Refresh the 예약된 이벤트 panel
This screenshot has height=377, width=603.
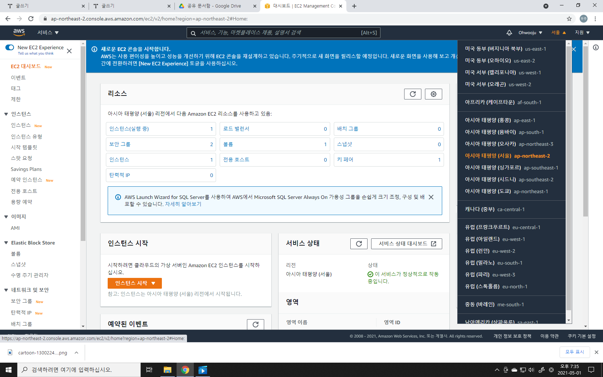click(256, 324)
